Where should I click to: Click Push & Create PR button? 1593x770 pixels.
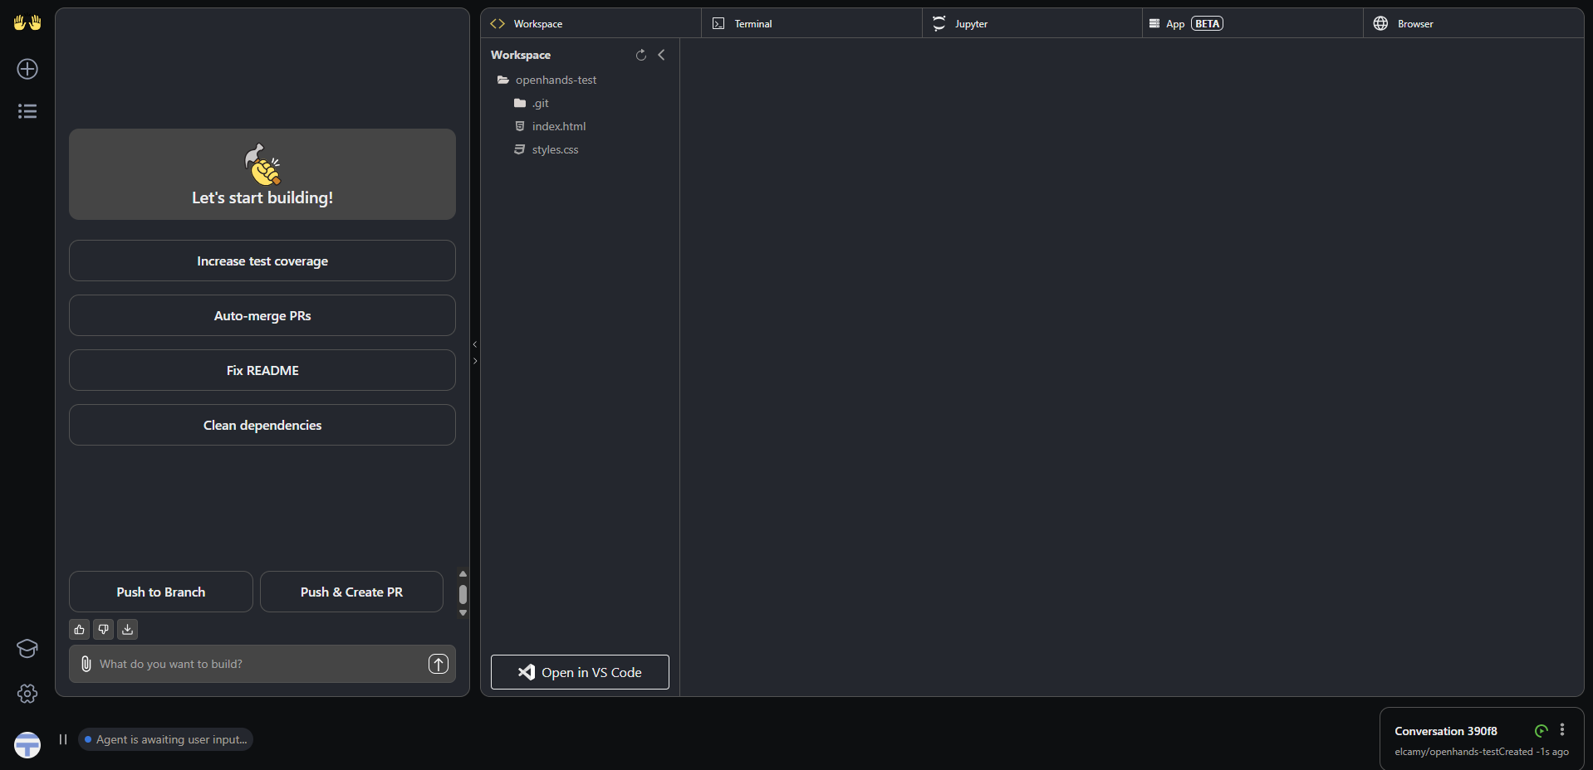(351, 592)
